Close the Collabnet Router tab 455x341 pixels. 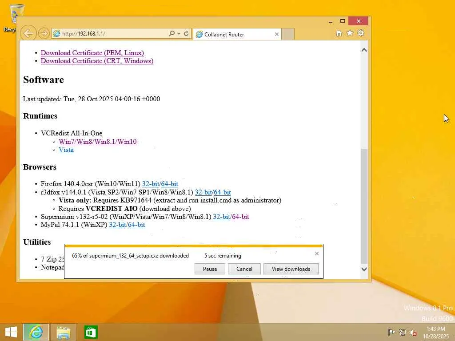[276, 34]
